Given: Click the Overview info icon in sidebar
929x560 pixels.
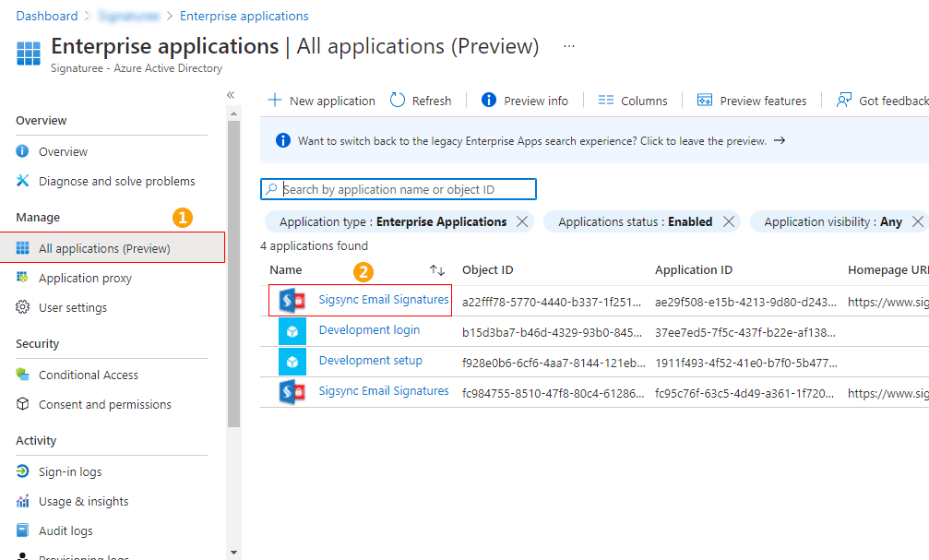Looking at the screenshot, I should coord(23,151).
